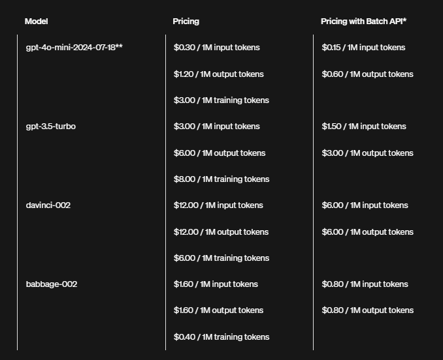Select the gpt-3.5-turbo model name
443x360 pixels.
(50, 127)
